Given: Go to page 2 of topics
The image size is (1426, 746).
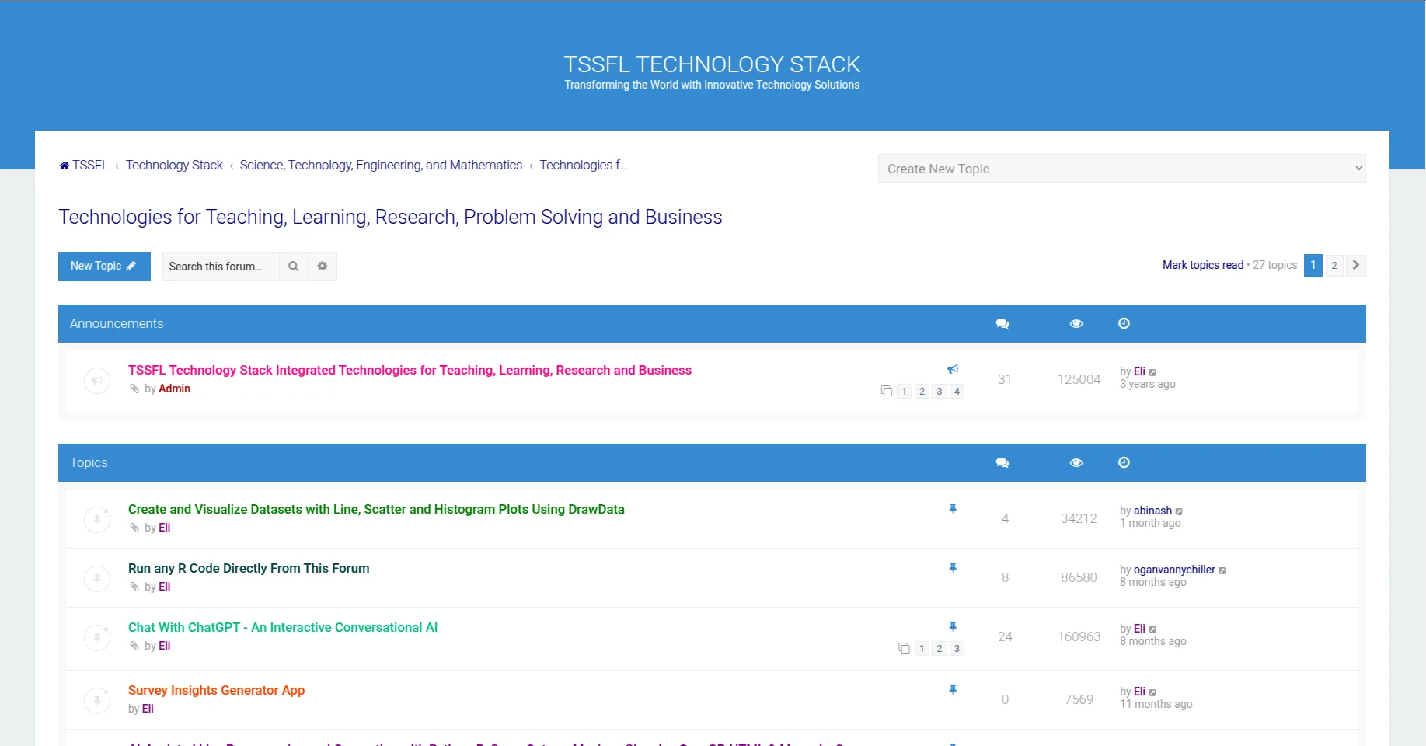Looking at the screenshot, I should pyautogui.click(x=1334, y=265).
